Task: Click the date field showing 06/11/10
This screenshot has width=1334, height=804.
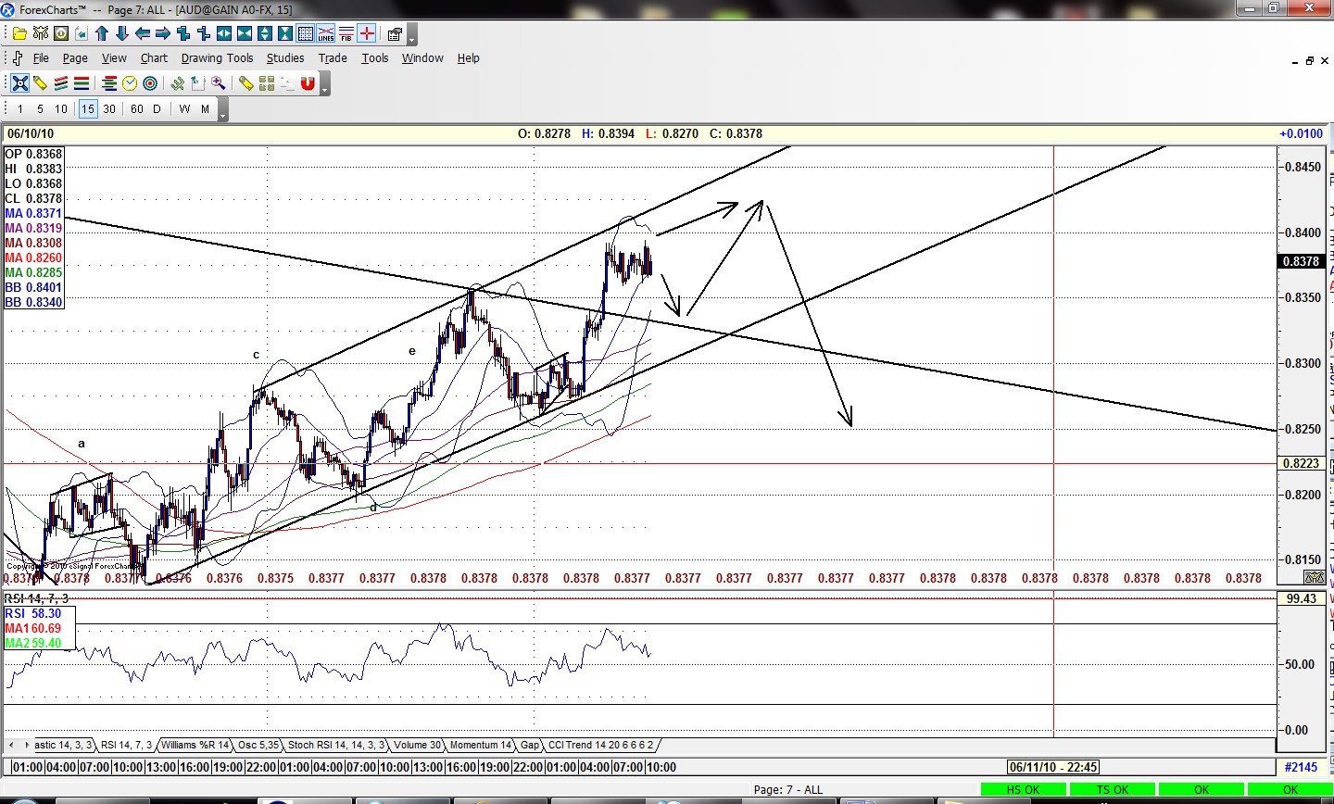Action: [x=1051, y=767]
